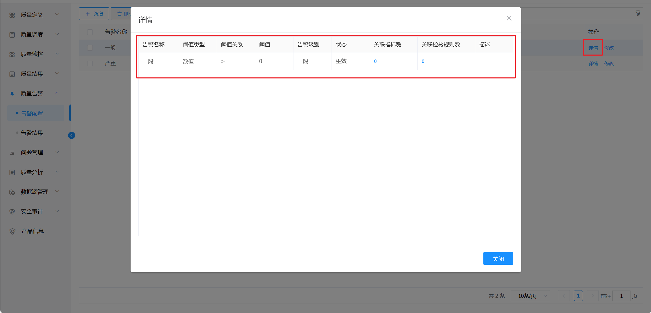651x313 pixels.
Task: Click the 数据源管理 database icon
Action: 12,192
